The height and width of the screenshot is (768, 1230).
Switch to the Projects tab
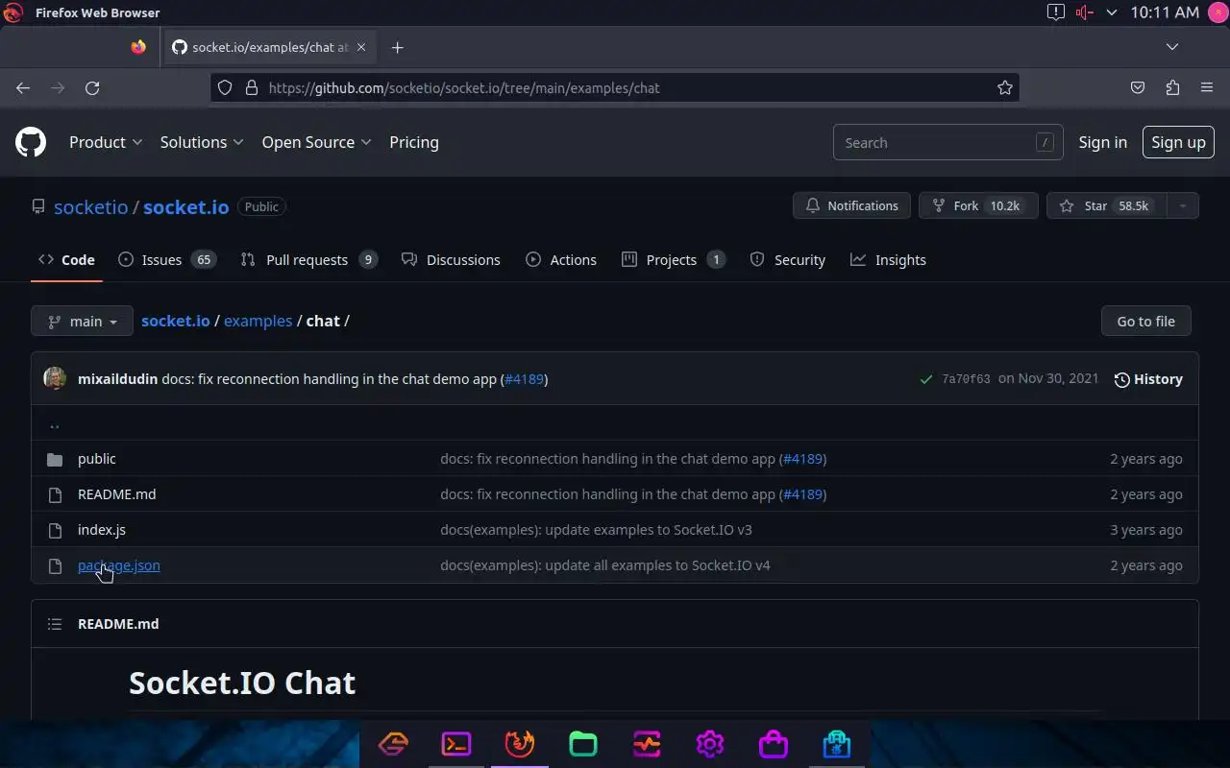pyautogui.click(x=674, y=260)
